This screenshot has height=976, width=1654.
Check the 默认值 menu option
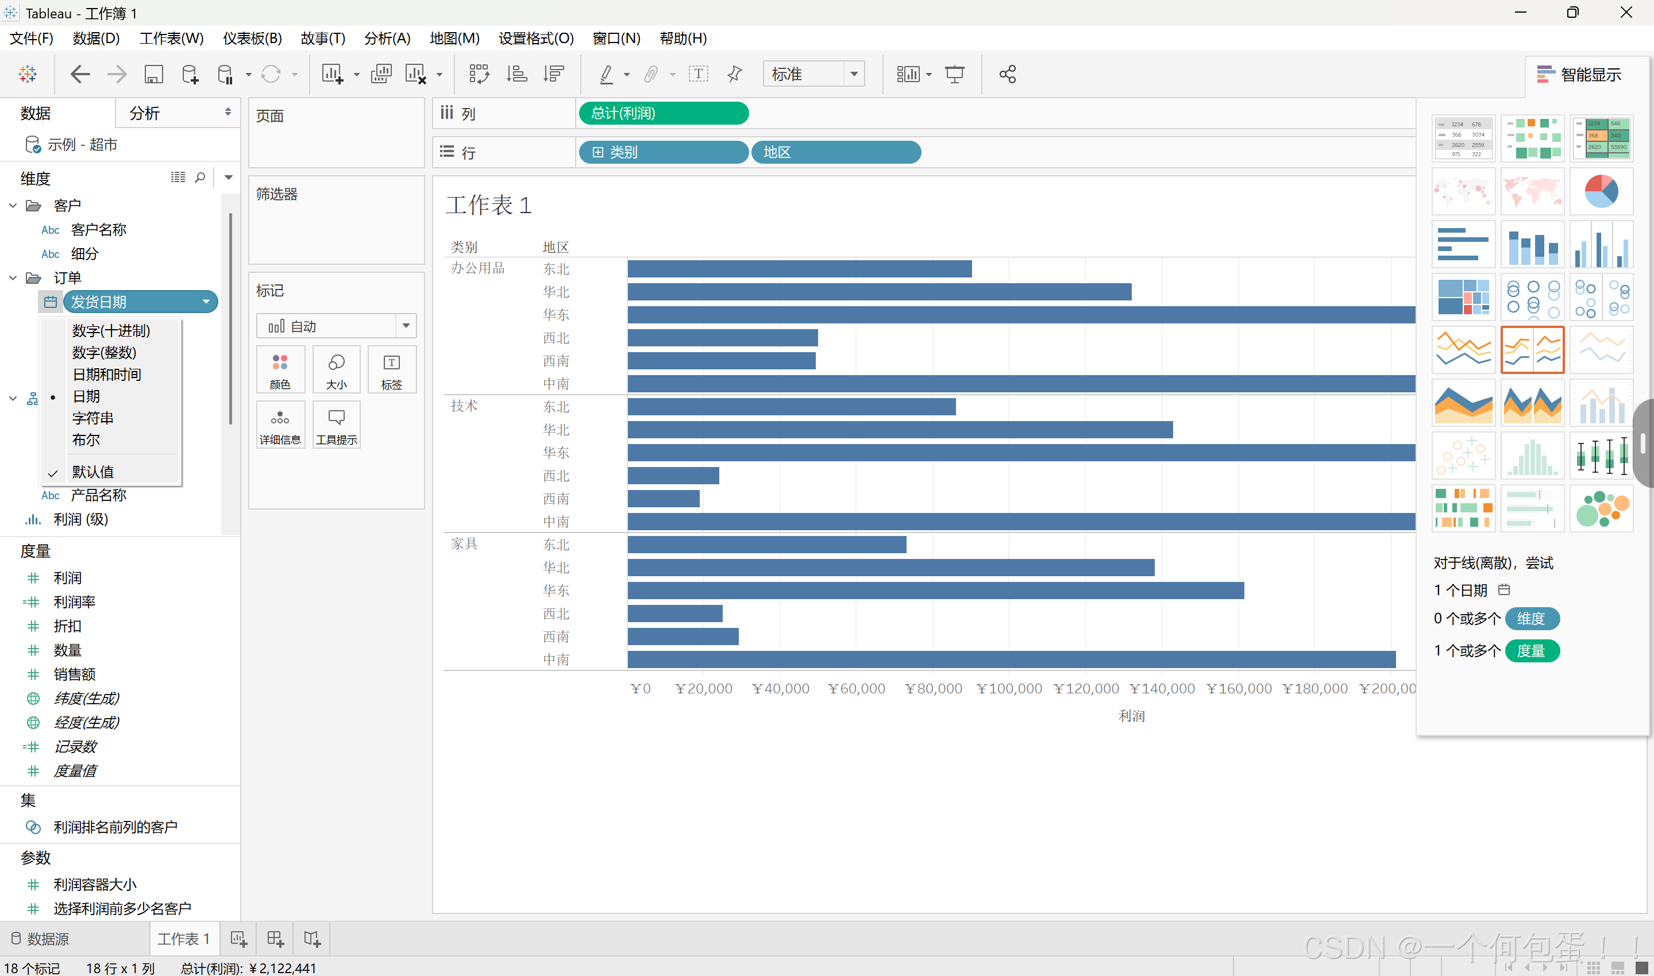point(92,472)
